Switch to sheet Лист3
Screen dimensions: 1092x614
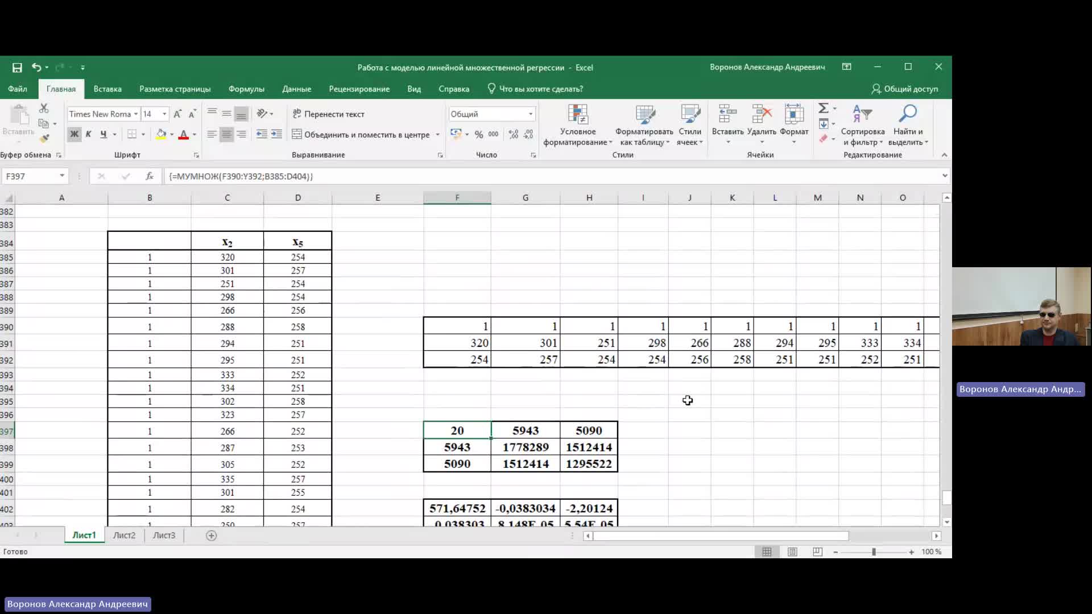[x=164, y=535]
